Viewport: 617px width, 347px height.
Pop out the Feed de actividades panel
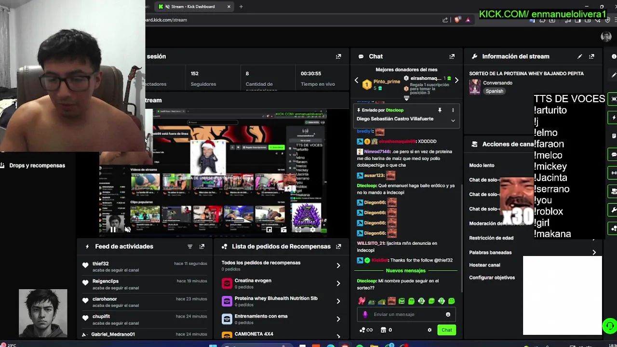tap(202, 246)
